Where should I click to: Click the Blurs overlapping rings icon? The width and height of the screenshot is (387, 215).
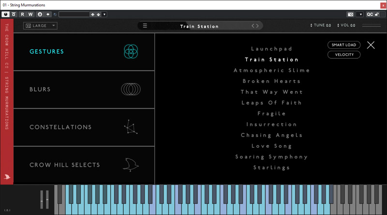click(x=131, y=89)
